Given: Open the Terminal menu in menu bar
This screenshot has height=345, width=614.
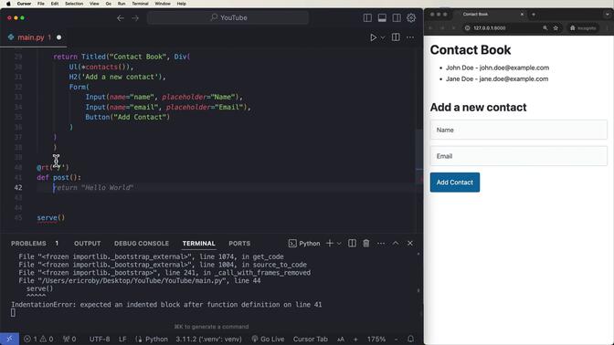Looking at the screenshot, I should click(140, 4).
